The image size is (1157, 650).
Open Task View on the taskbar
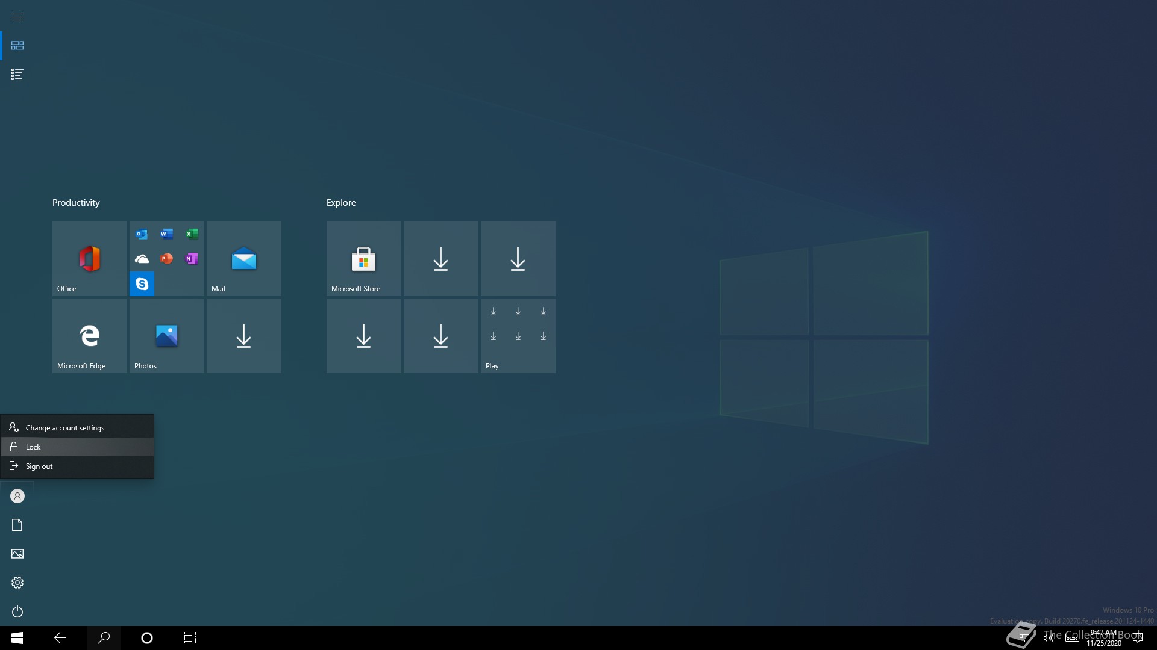[x=190, y=638]
